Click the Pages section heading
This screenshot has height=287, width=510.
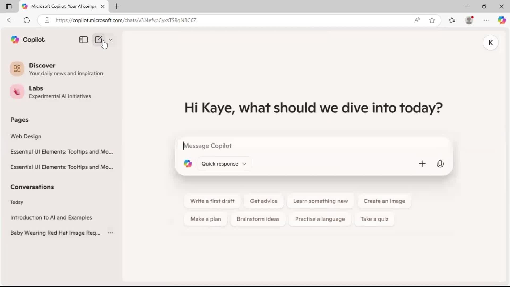tap(19, 120)
